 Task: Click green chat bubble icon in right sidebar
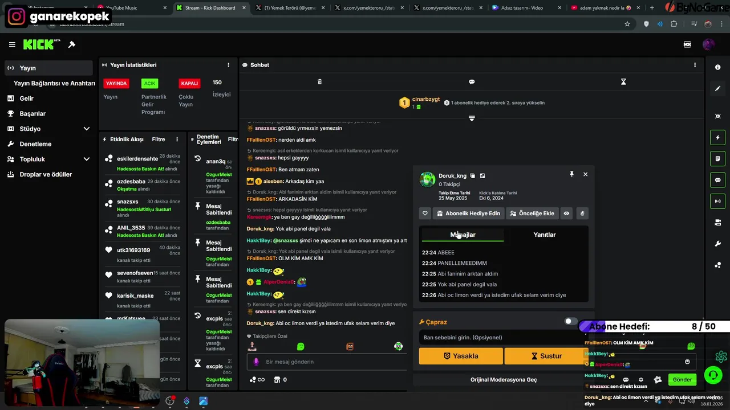[717, 180]
